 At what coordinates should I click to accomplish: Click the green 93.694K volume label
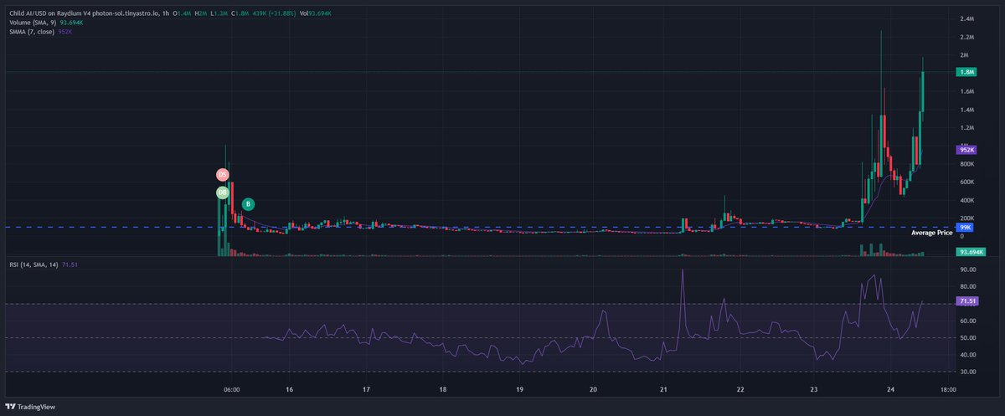972,252
